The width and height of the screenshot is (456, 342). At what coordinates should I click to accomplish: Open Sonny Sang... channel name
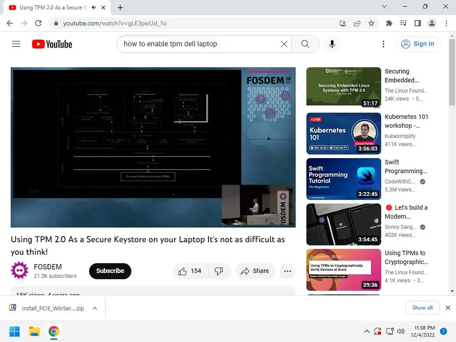click(x=400, y=227)
